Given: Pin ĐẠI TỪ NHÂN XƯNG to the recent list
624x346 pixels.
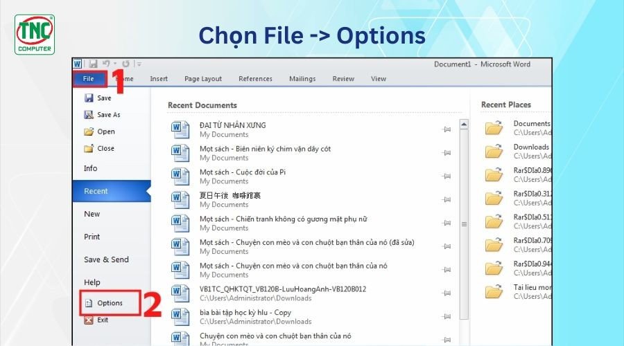Looking at the screenshot, I should [447, 129].
